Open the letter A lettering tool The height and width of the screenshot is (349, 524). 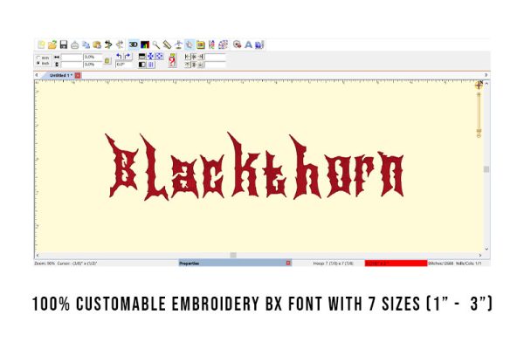pyautogui.click(x=248, y=44)
